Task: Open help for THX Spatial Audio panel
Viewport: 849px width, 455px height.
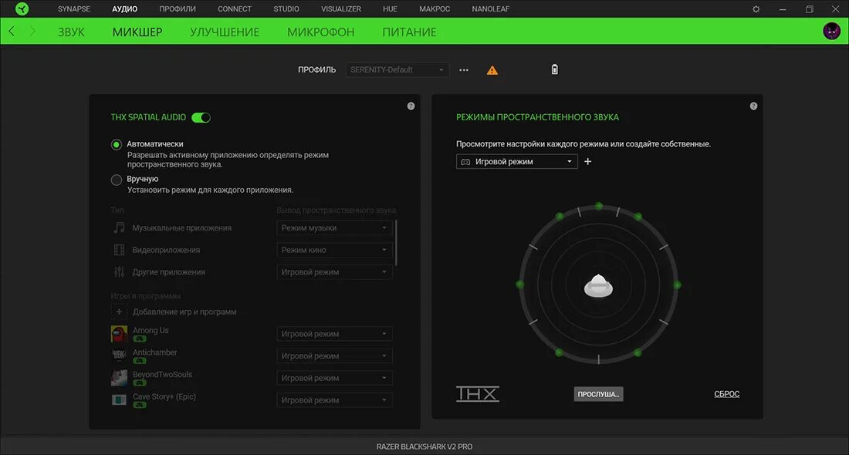Action: click(x=411, y=106)
